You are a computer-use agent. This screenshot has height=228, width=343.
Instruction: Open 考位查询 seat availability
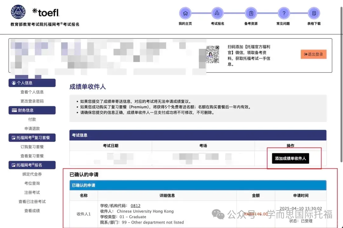[x=32, y=183]
